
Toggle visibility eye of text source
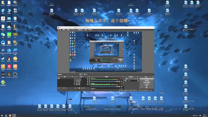tap(87, 78)
